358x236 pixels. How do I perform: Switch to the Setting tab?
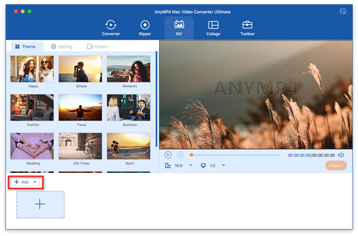click(x=61, y=46)
